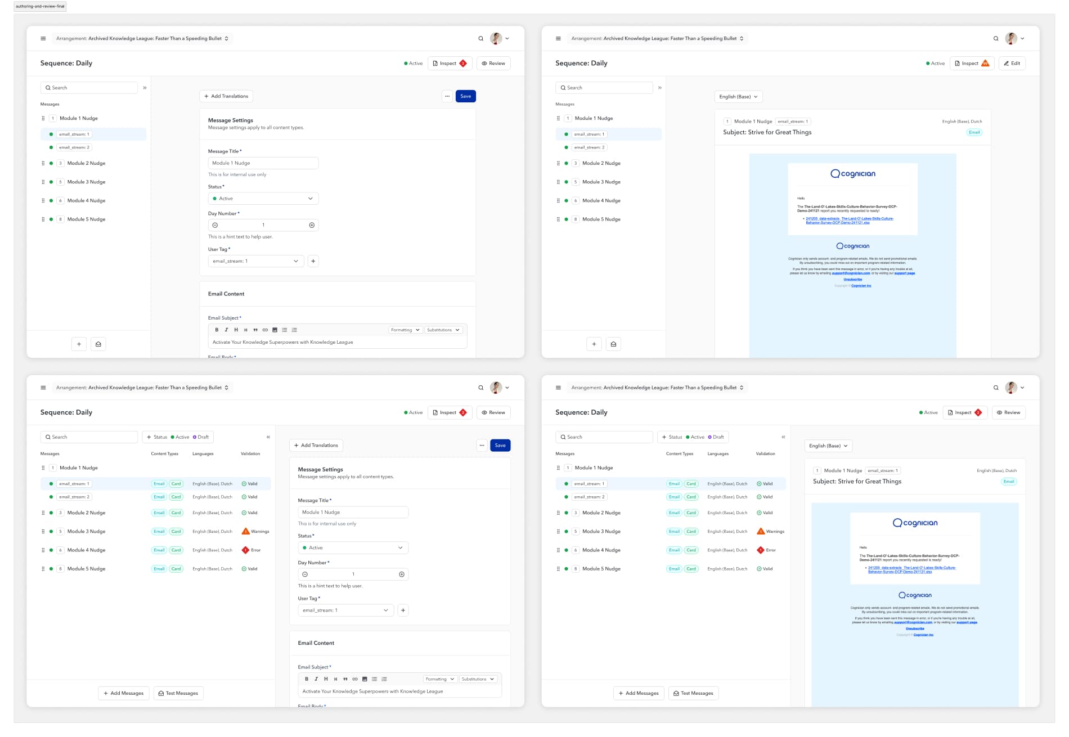Toggle Draft status filter in bottom-right panel
This screenshot has width=1069, height=737.
(716, 437)
